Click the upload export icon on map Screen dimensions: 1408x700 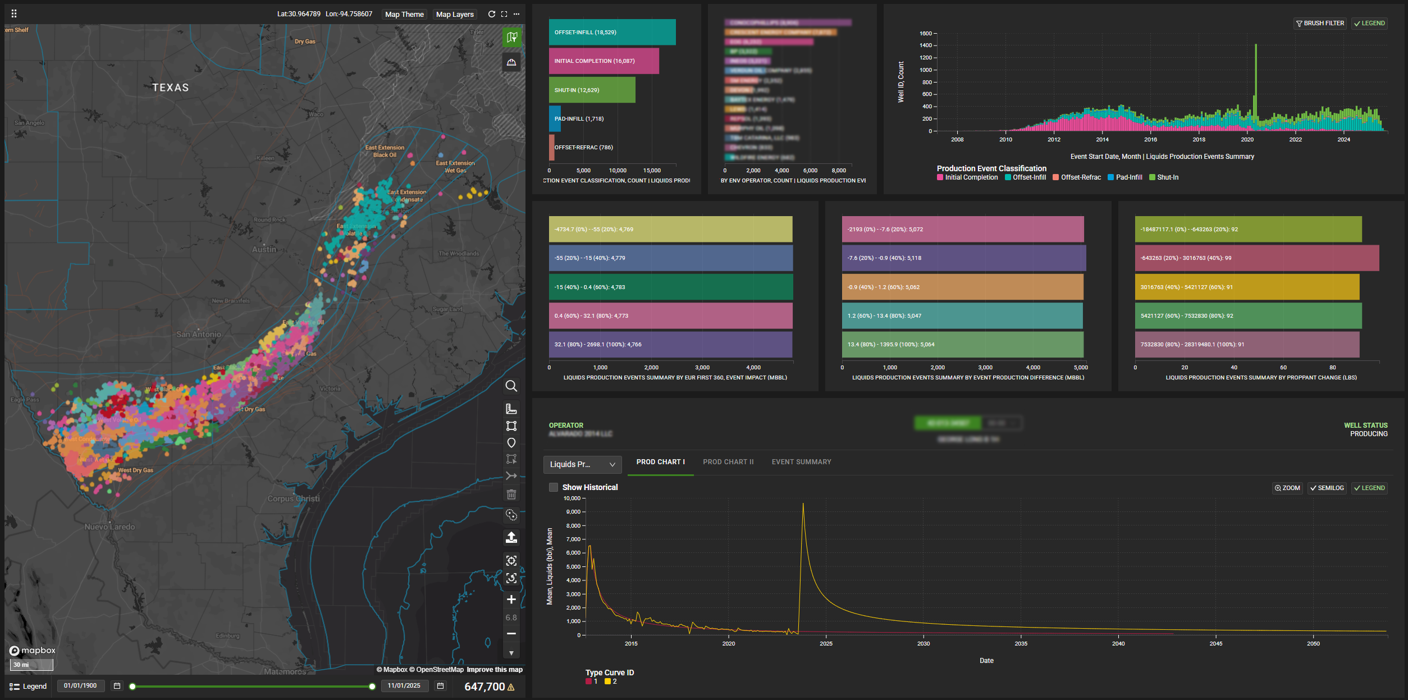(x=511, y=537)
